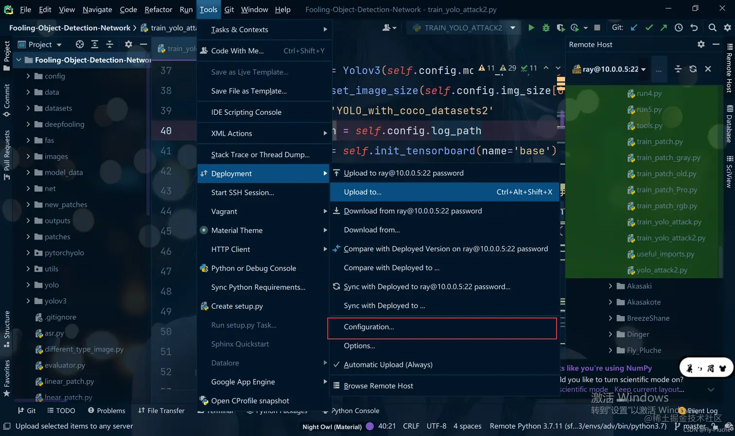Run with coverage shield icon
The width and height of the screenshot is (735, 436).
pyautogui.click(x=560, y=28)
